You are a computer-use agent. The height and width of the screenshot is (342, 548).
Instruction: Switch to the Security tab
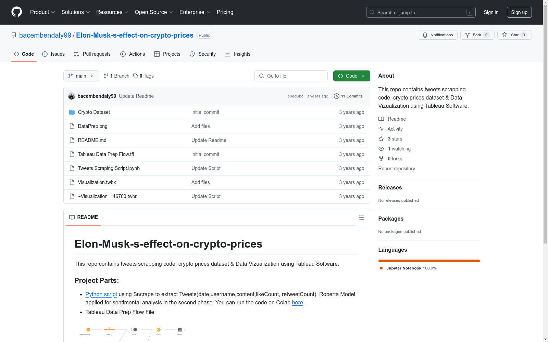click(x=203, y=54)
